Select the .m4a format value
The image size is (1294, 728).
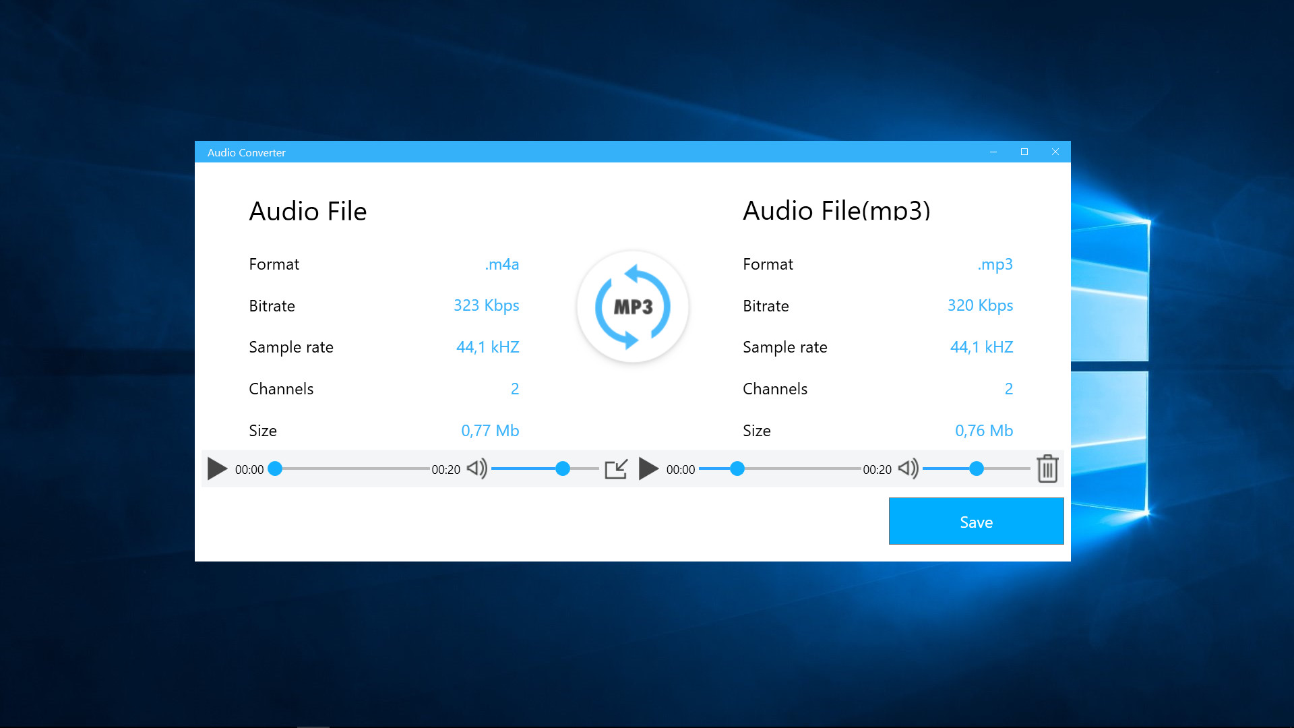pyautogui.click(x=503, y=264)
